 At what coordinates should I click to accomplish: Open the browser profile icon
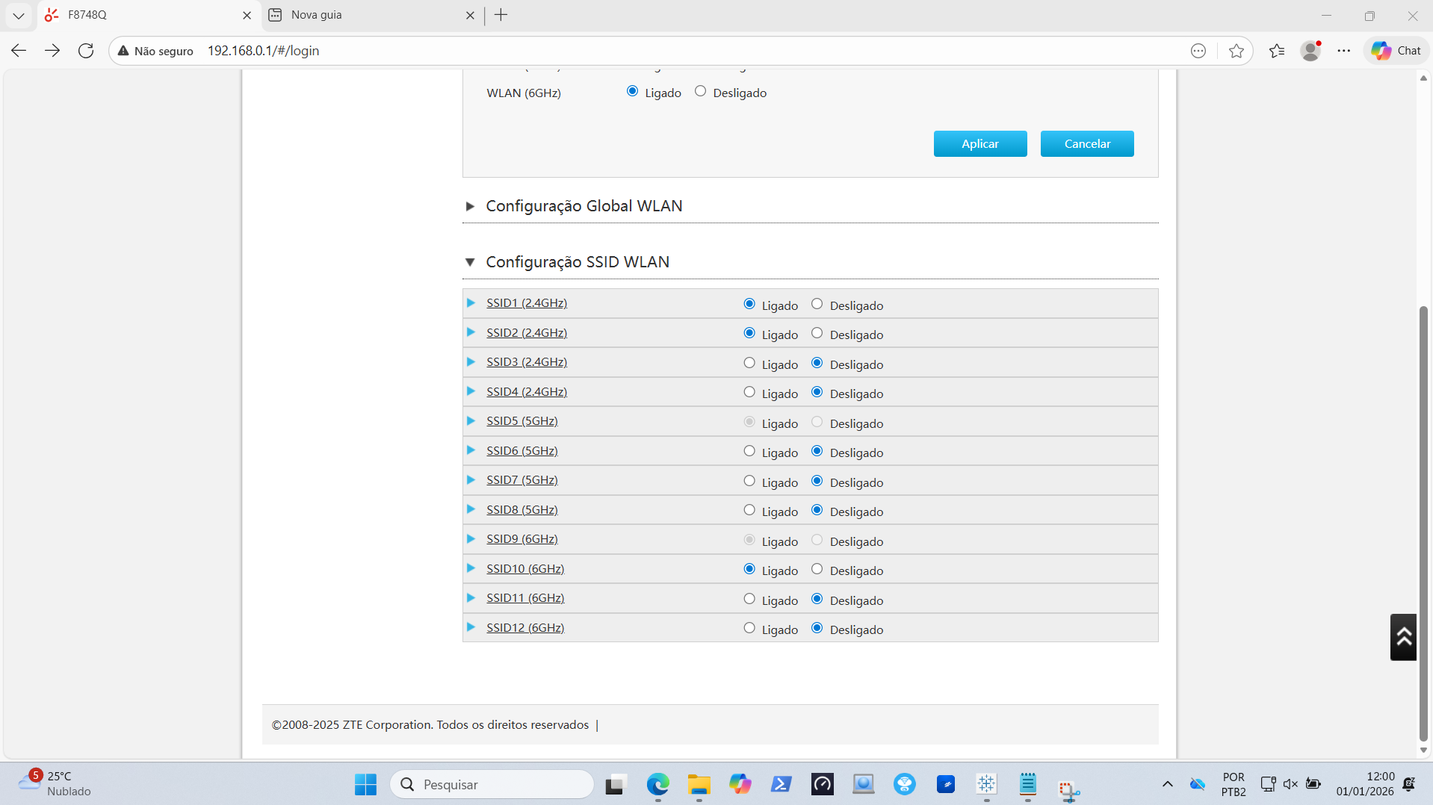coord(1310,51)
